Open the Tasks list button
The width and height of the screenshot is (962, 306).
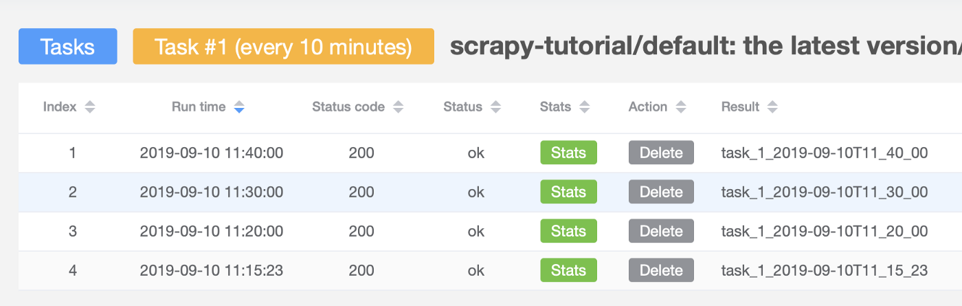67,47
